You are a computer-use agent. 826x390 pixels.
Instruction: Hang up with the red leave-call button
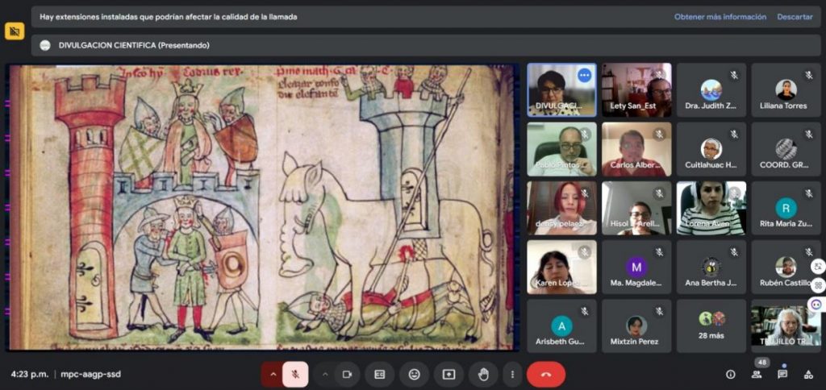(546, 374)
